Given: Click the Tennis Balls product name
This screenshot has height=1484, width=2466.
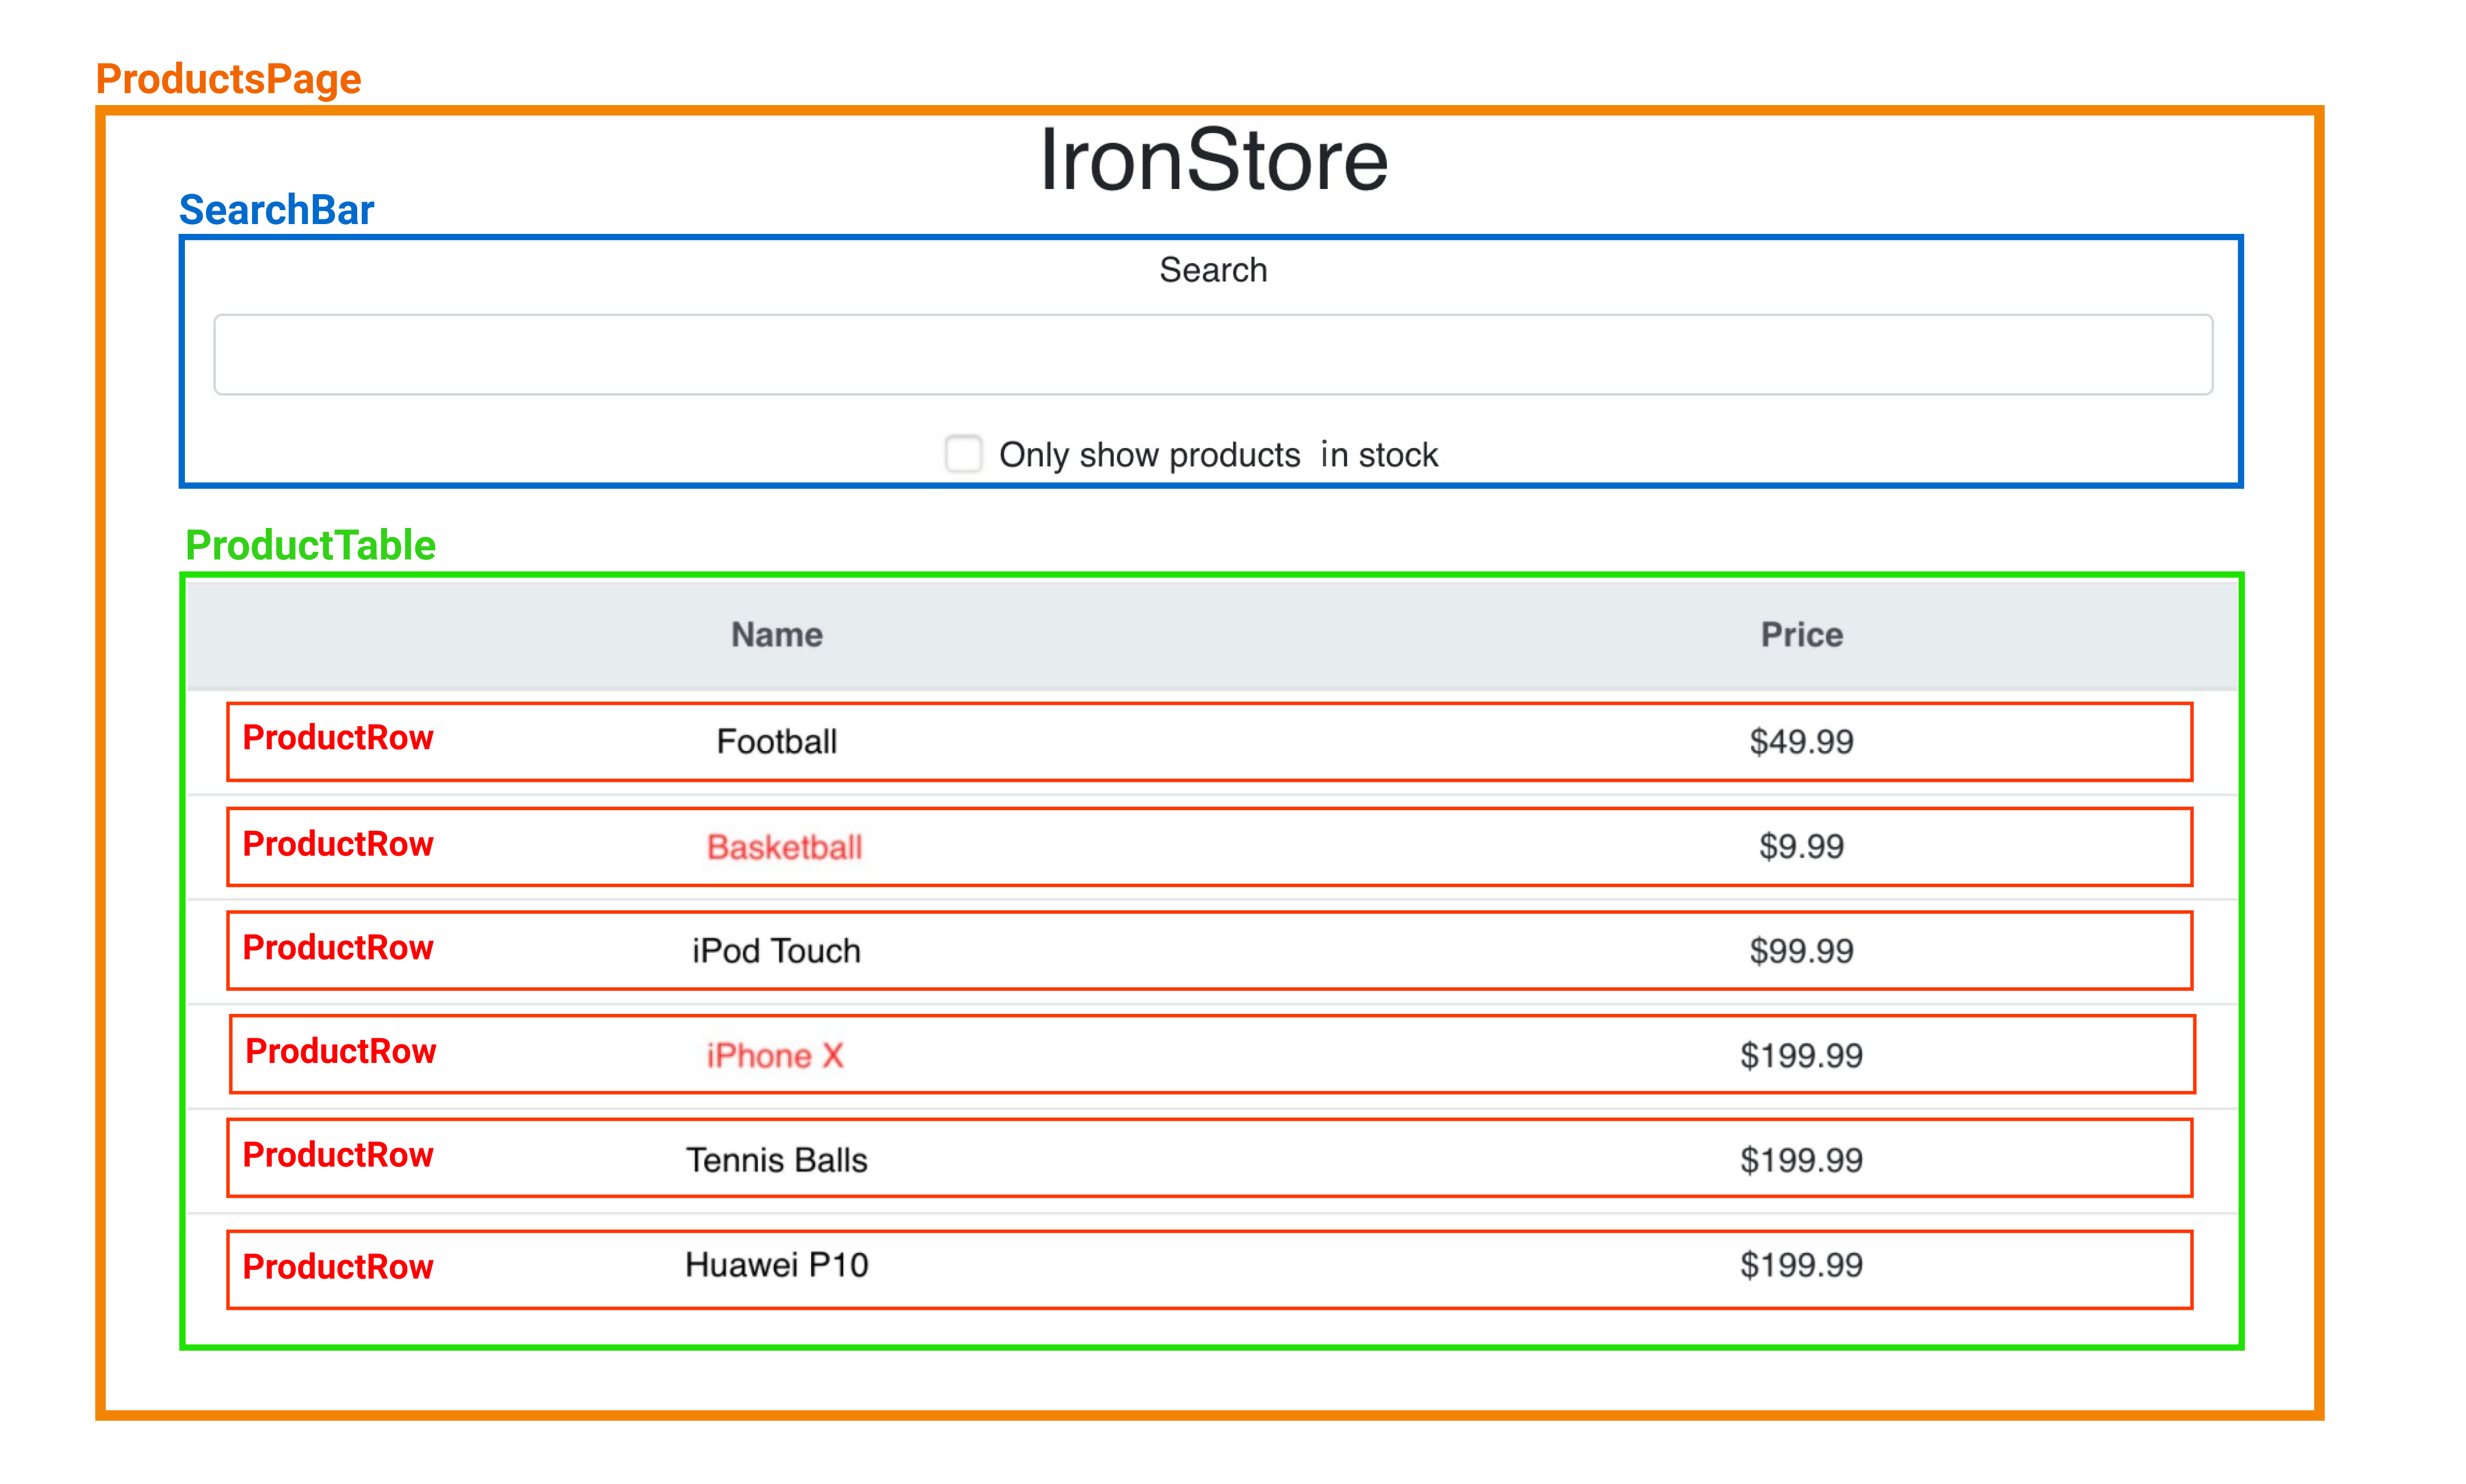Looking at the screenshot, I should pos(776,1160).
